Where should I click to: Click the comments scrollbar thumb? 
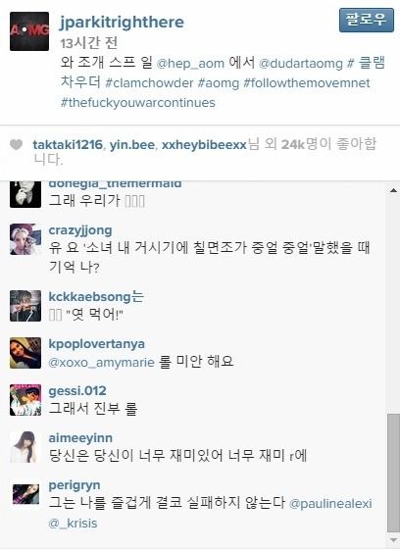[x=393, y=473]
